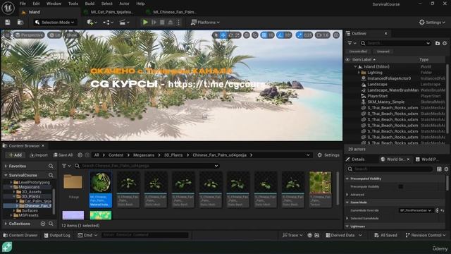Close the World Settings tab

click(408, 159)
